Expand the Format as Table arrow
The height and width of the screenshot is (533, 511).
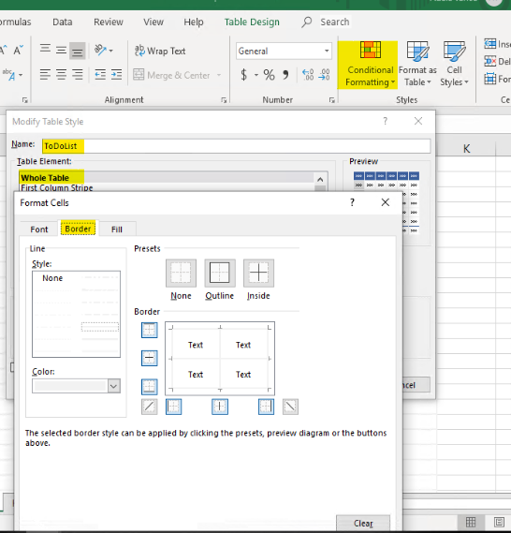pyautogui.click(x=430, y=82)
